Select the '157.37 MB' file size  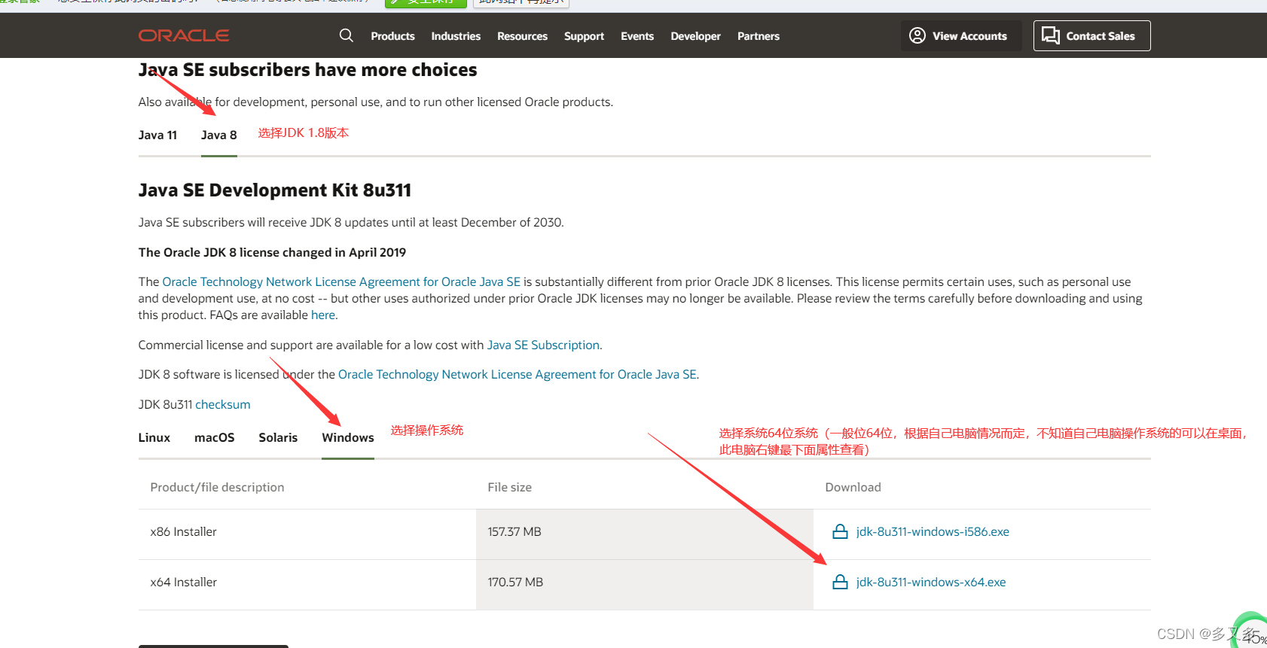tap(514, 532)
